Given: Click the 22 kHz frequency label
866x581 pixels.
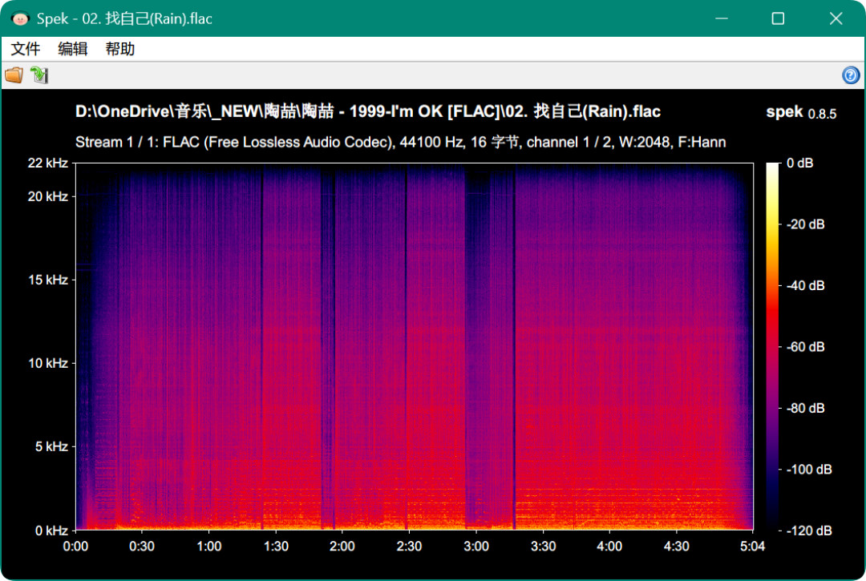Looking at the screenshot, I should point(48,163).
